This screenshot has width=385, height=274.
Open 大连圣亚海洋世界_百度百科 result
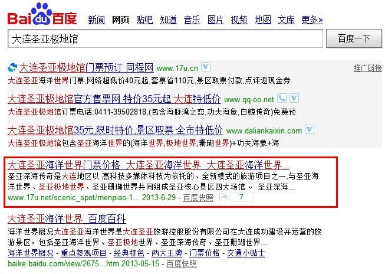click(x=67, y=218)
